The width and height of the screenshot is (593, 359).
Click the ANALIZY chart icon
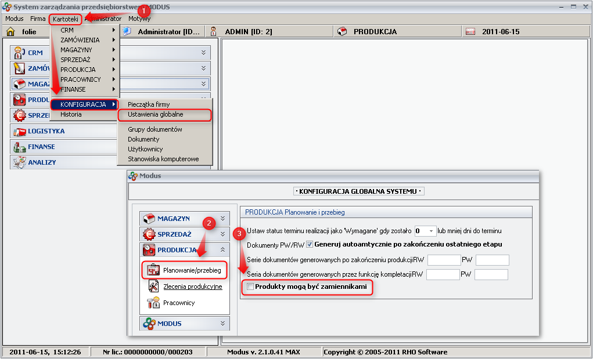pos(19,162)
